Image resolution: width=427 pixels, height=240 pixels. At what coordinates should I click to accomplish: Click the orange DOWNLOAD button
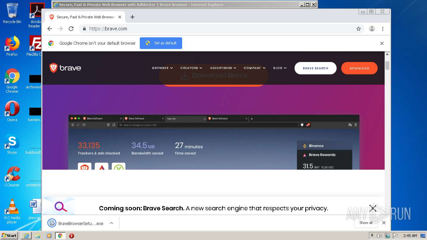click(359, 68)
